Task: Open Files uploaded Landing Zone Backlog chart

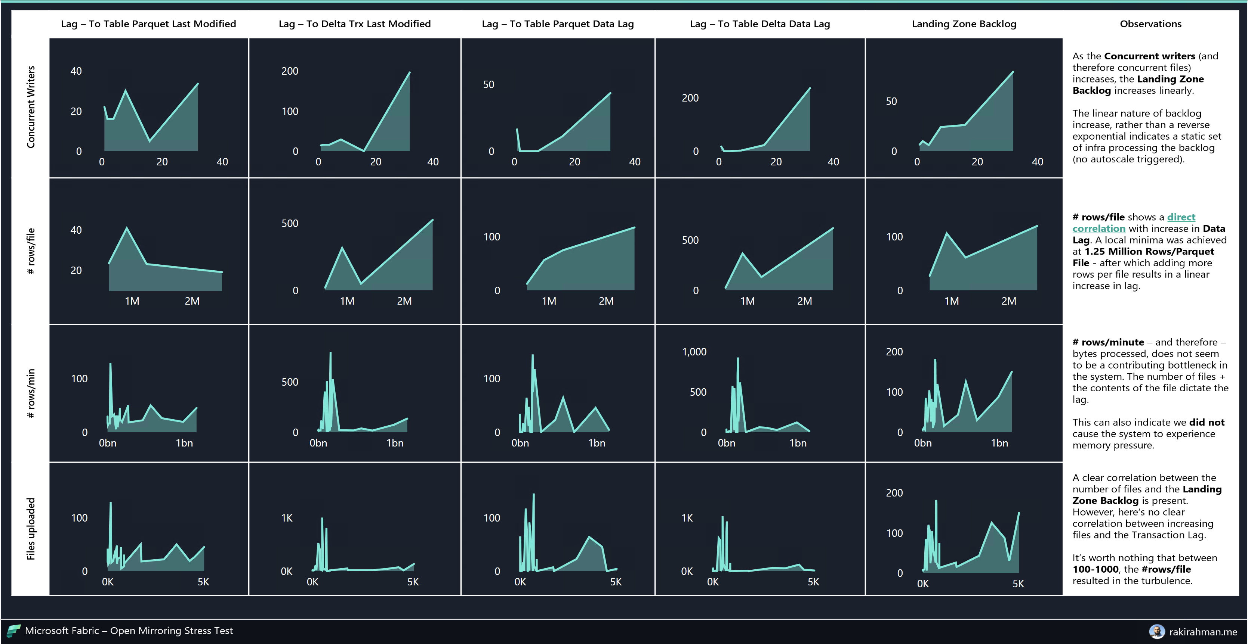Action: [x=964, y=528]
